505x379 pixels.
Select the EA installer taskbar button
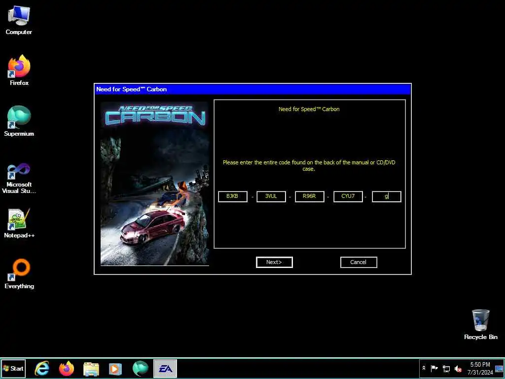[165, 369]
